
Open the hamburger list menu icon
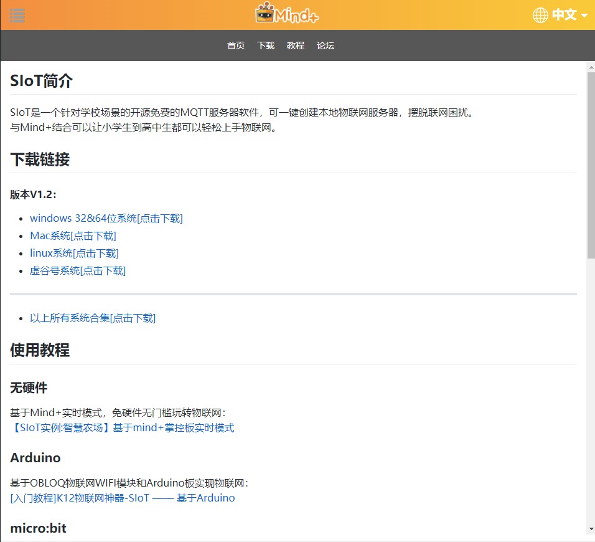(x=17, y=16)
